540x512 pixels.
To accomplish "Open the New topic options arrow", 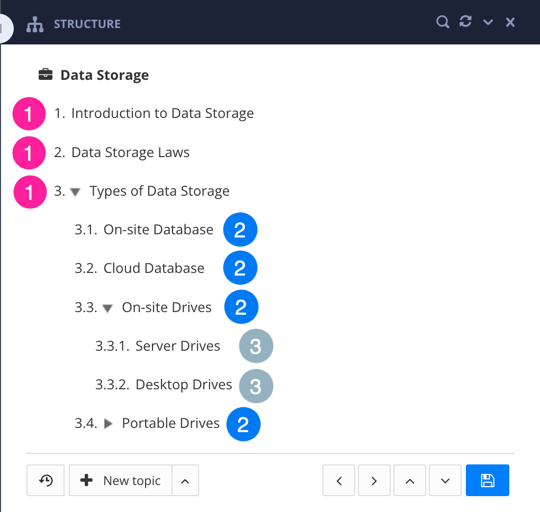I will (185, 480).
